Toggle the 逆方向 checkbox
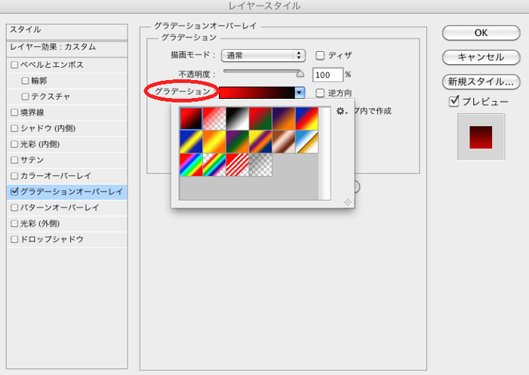Image resolution: width=529 pixels, height=375 pixels. pos(320,93)
